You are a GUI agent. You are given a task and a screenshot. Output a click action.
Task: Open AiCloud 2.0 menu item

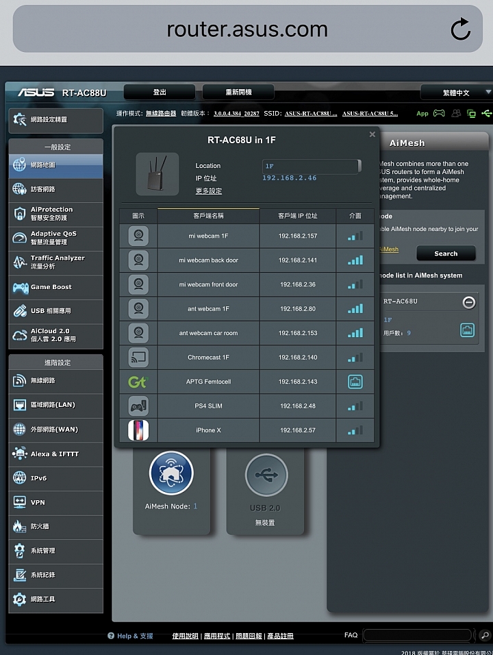click(x=56, y=336)
